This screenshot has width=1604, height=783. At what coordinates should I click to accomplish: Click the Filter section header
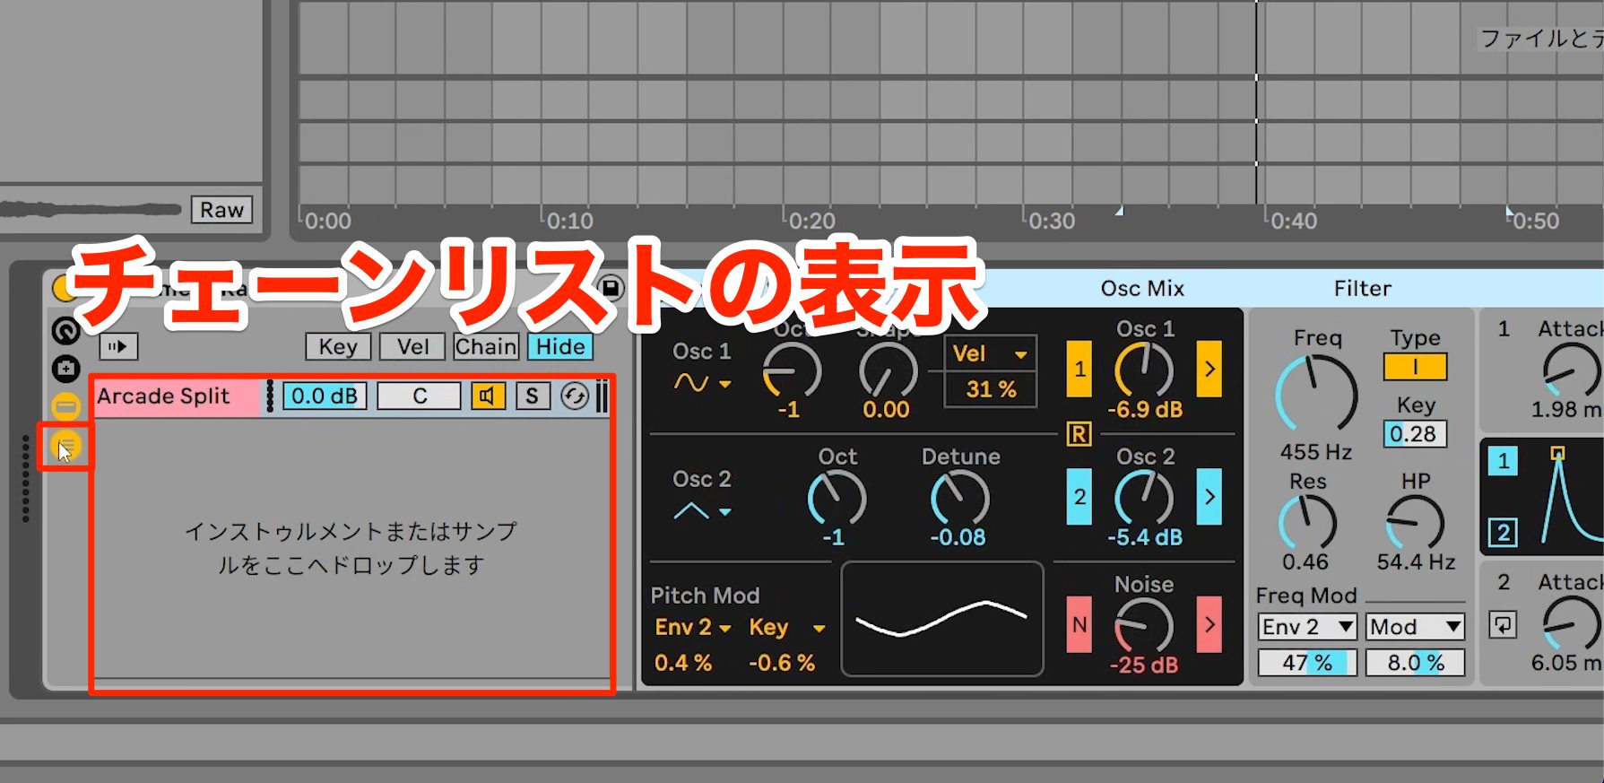point(1362,289)
